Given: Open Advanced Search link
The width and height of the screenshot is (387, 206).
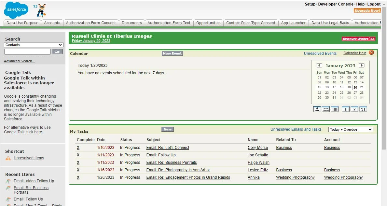Looking at the screenshot, I should [19, 61].
